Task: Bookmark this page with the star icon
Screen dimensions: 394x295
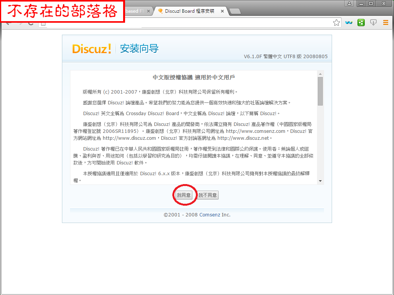Action: click(336, 23)
